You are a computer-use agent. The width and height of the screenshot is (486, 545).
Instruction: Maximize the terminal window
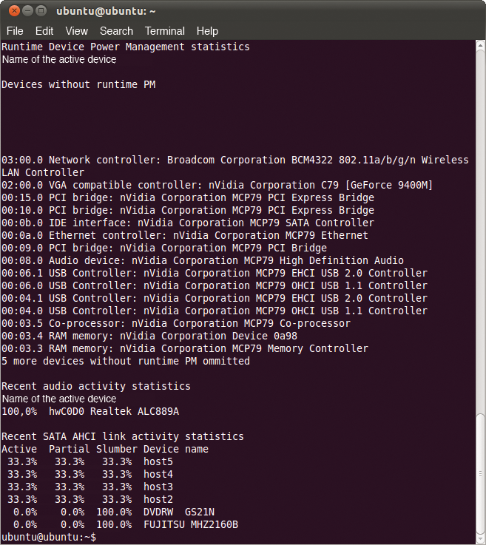pyautogui.click(x=41, y=11)
